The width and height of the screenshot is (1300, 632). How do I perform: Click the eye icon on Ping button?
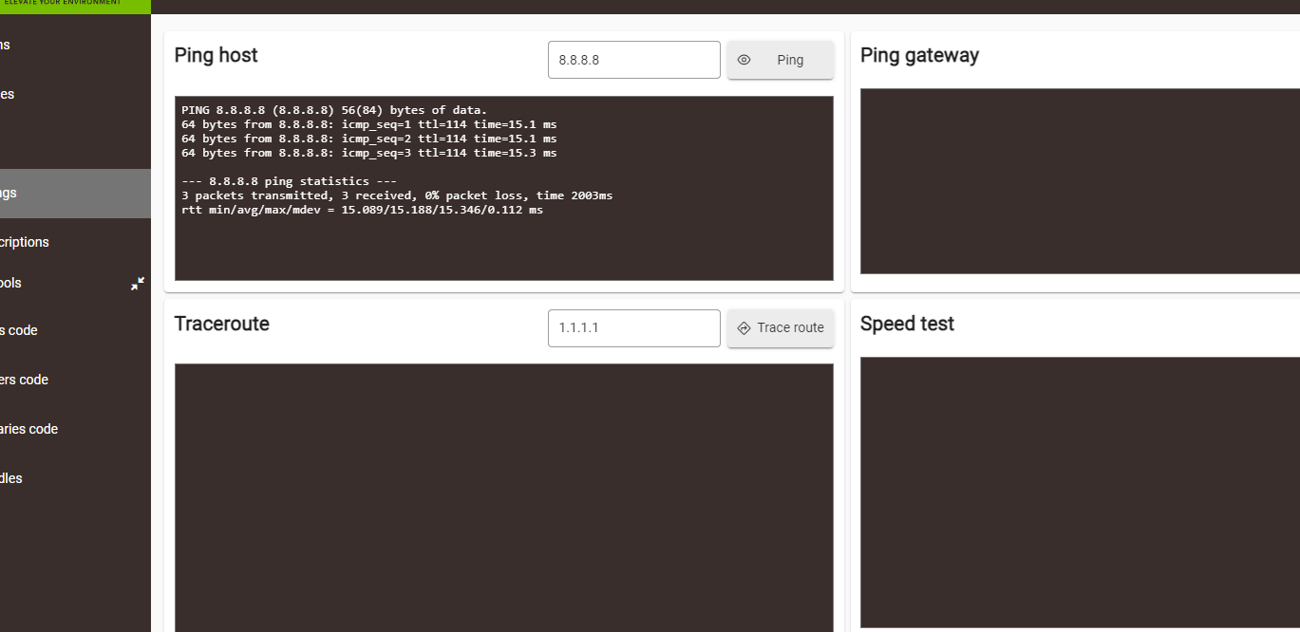[x=744, y=60]
